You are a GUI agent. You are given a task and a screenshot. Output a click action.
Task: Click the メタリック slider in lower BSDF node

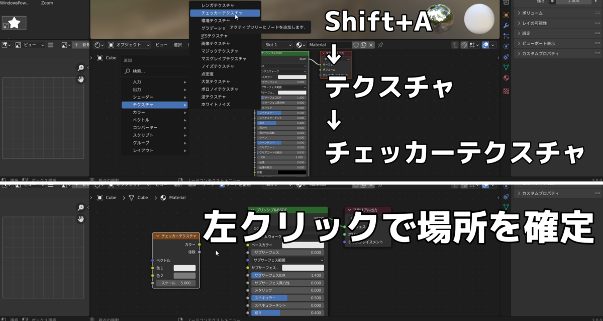point(286,290)
